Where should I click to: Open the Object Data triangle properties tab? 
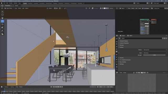(x=117, y=62)
